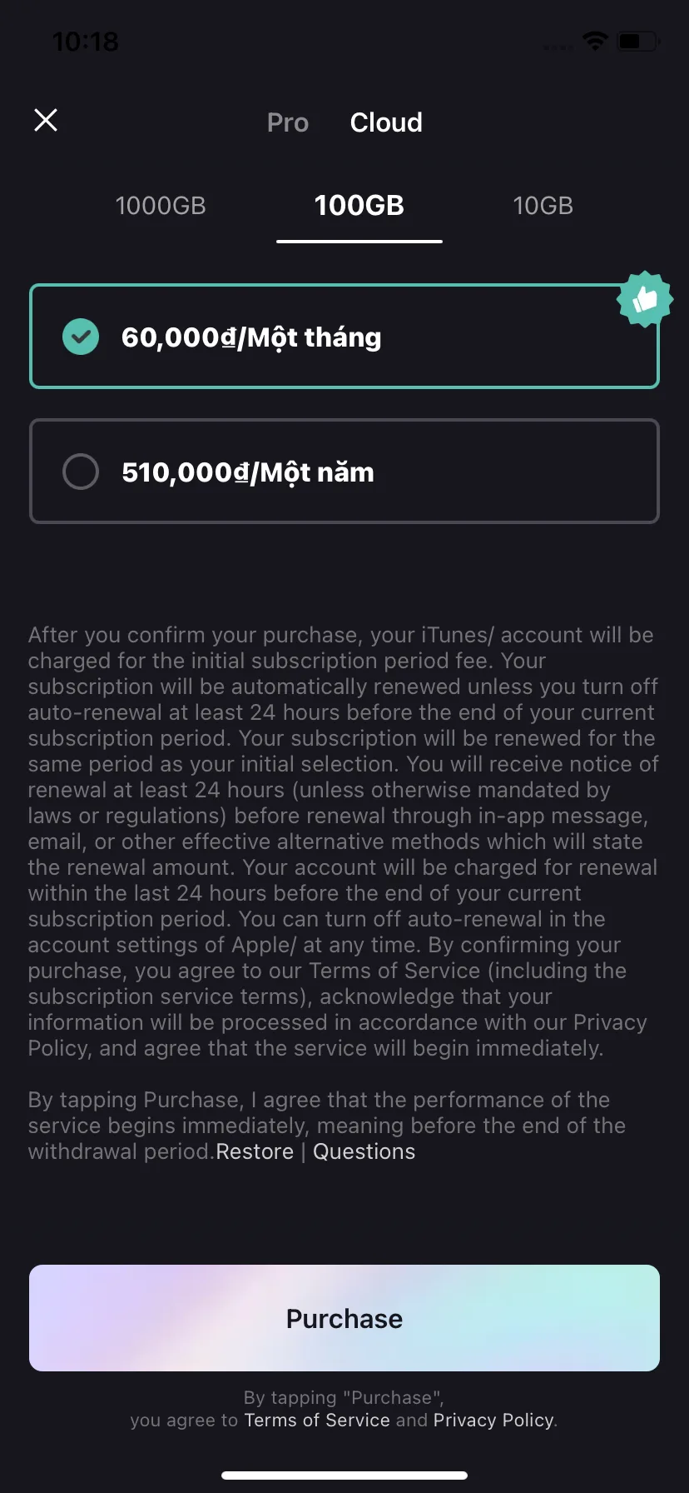Tap the 60,000đ/Một tháng price label

(x=251, y=337)
